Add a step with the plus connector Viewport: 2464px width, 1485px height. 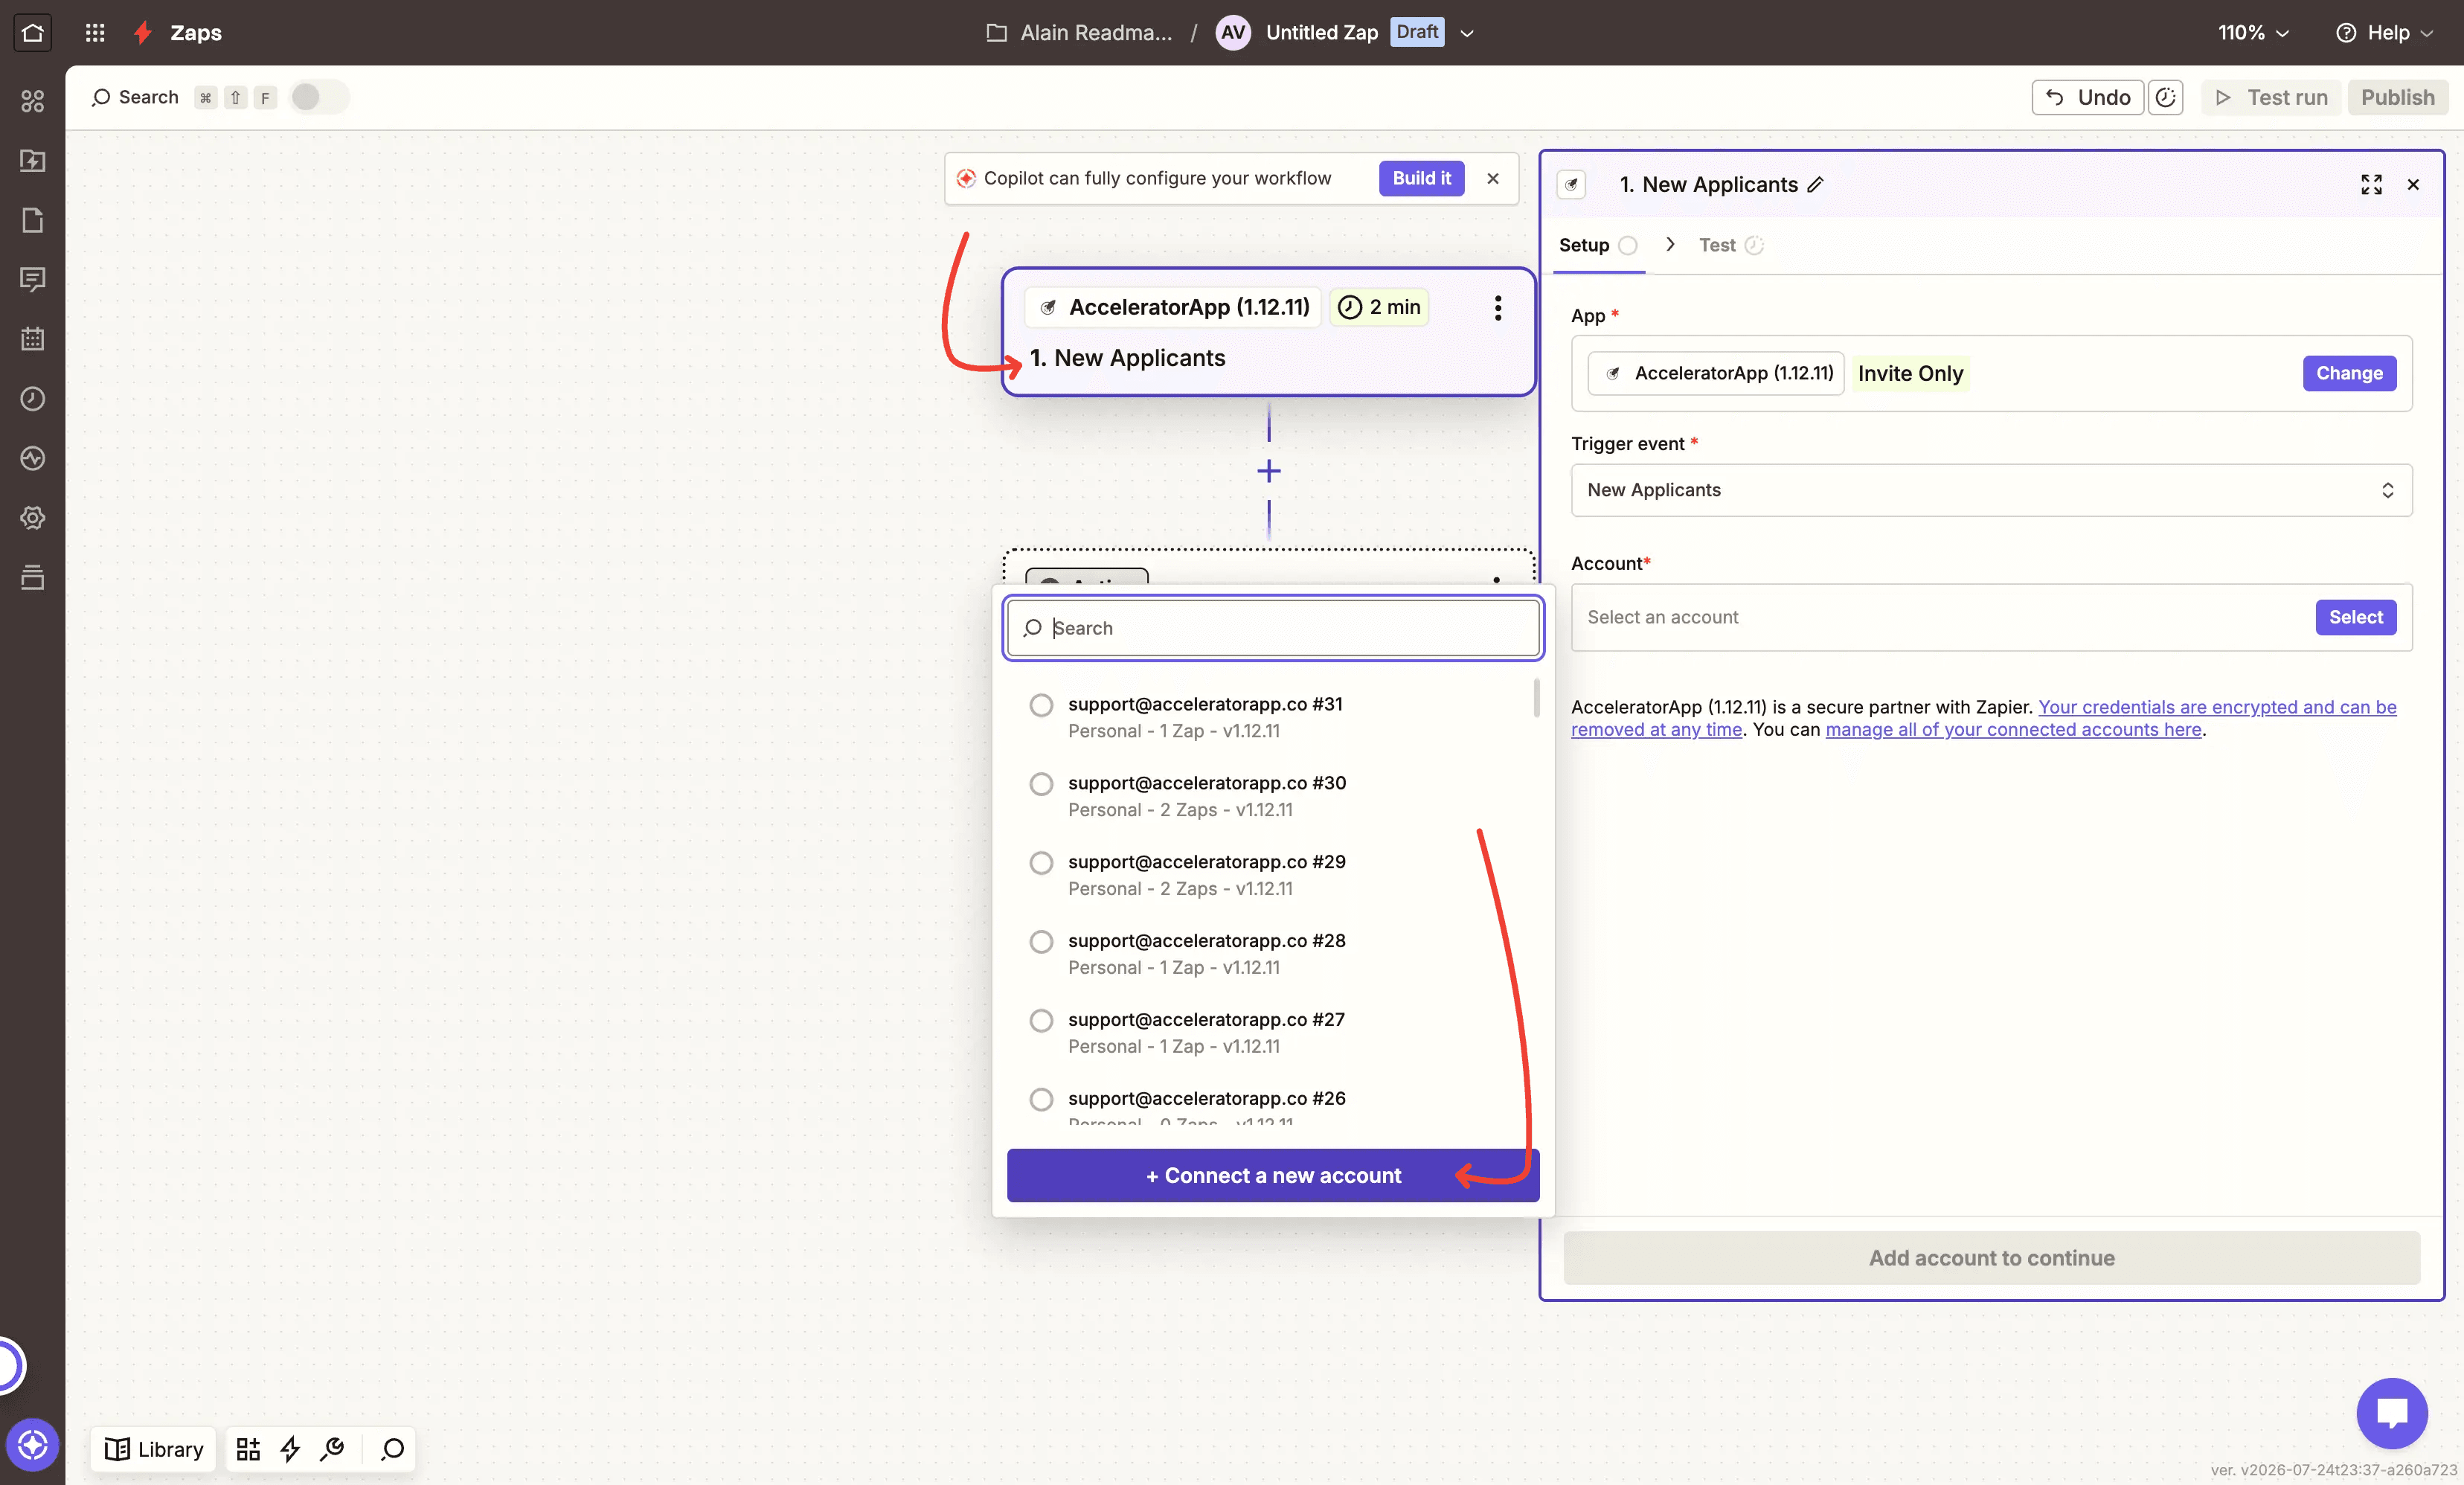[1268, 471]
